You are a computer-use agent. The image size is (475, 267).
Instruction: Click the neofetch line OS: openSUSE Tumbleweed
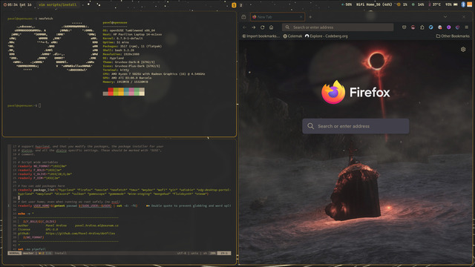pos(128,30)
